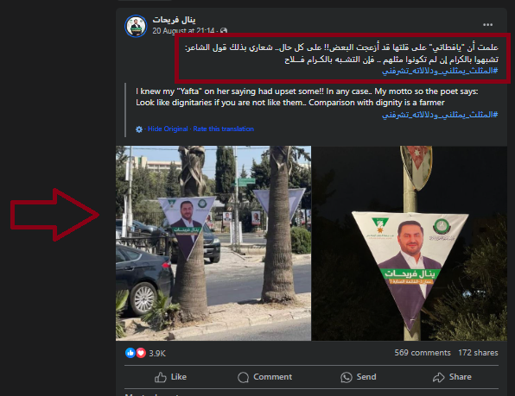
Task: Click the Hide Original link
Action: pos(168,129)
